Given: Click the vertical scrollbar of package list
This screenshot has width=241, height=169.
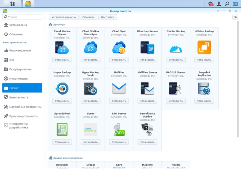Looking at the screenshot, I should (x=238, y=79).
